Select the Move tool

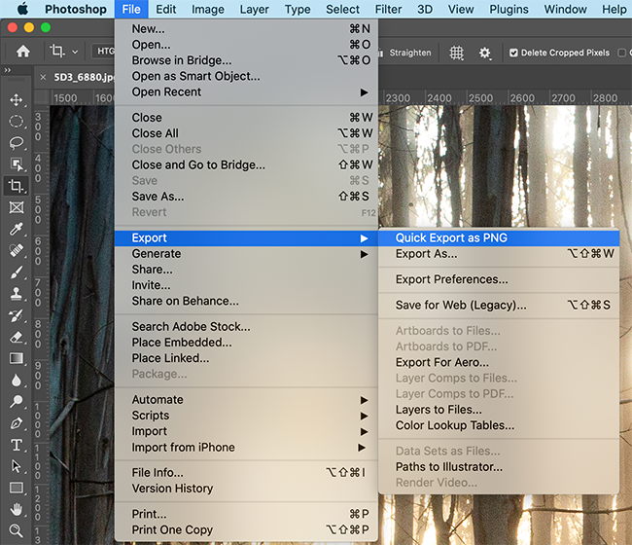pyautogui.click(x=17, y=99)
